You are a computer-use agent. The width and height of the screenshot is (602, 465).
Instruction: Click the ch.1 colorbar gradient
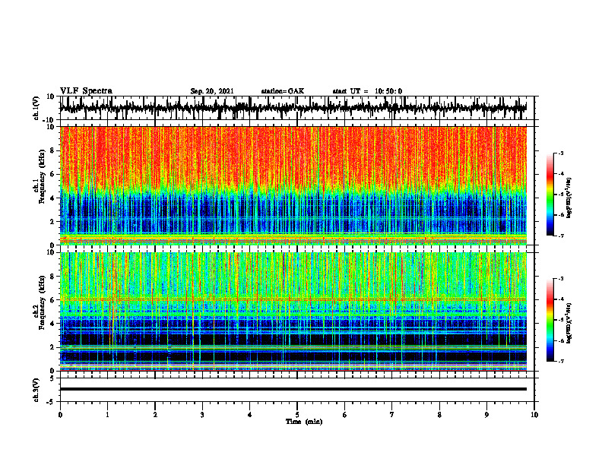pos(550,195)
